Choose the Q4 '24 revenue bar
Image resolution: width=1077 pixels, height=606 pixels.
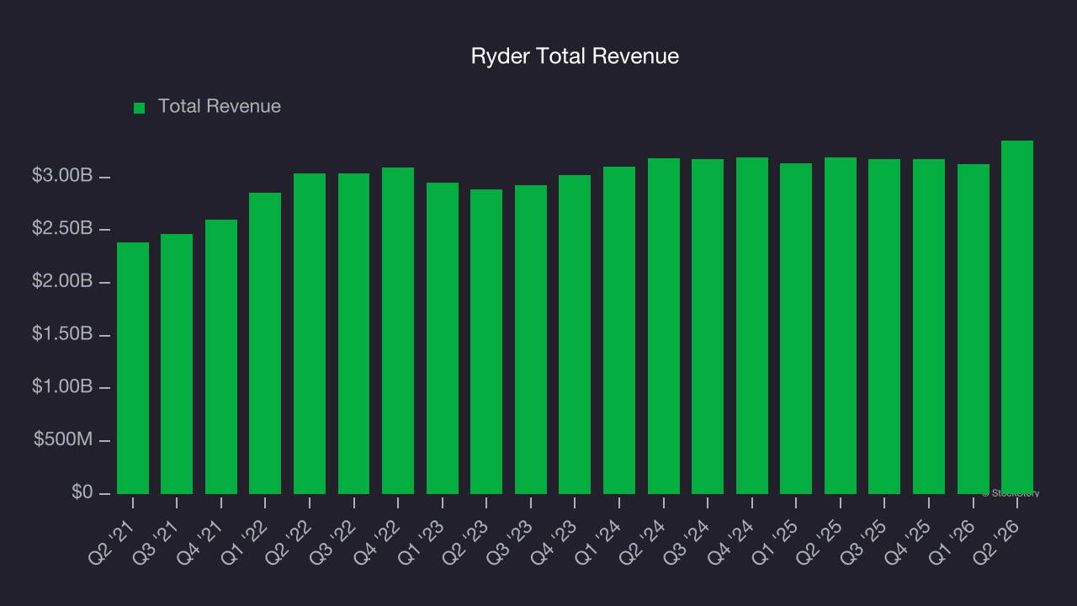point(752,326)
